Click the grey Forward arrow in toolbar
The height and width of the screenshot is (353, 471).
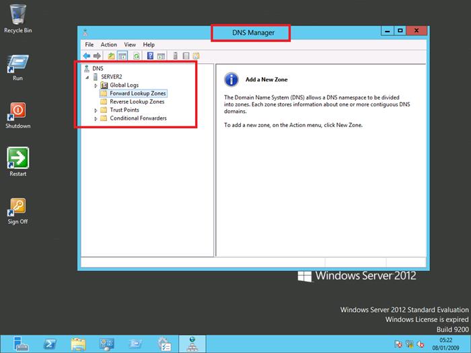click(x=97, y=56)
